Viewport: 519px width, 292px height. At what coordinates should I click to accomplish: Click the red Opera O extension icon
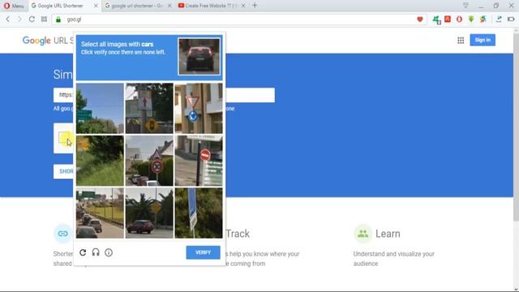[459, 19]
